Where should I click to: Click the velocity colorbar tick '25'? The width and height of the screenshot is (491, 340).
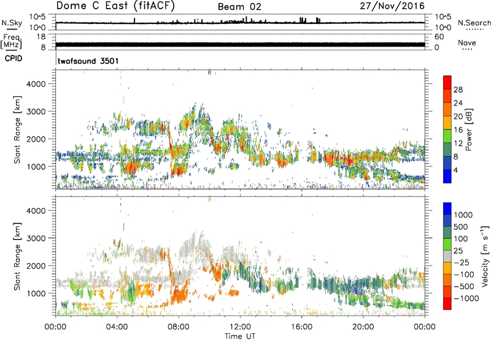click(457, 251)
